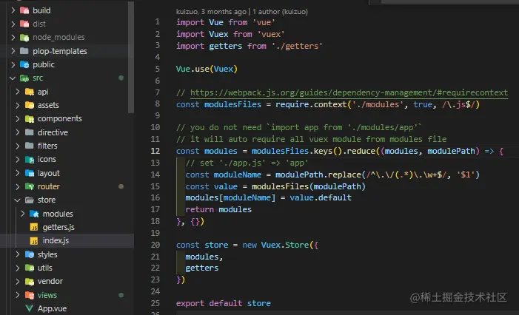Select the plop-templates folder label
This screenshot has width=519, height=315.
click(59, 51)
